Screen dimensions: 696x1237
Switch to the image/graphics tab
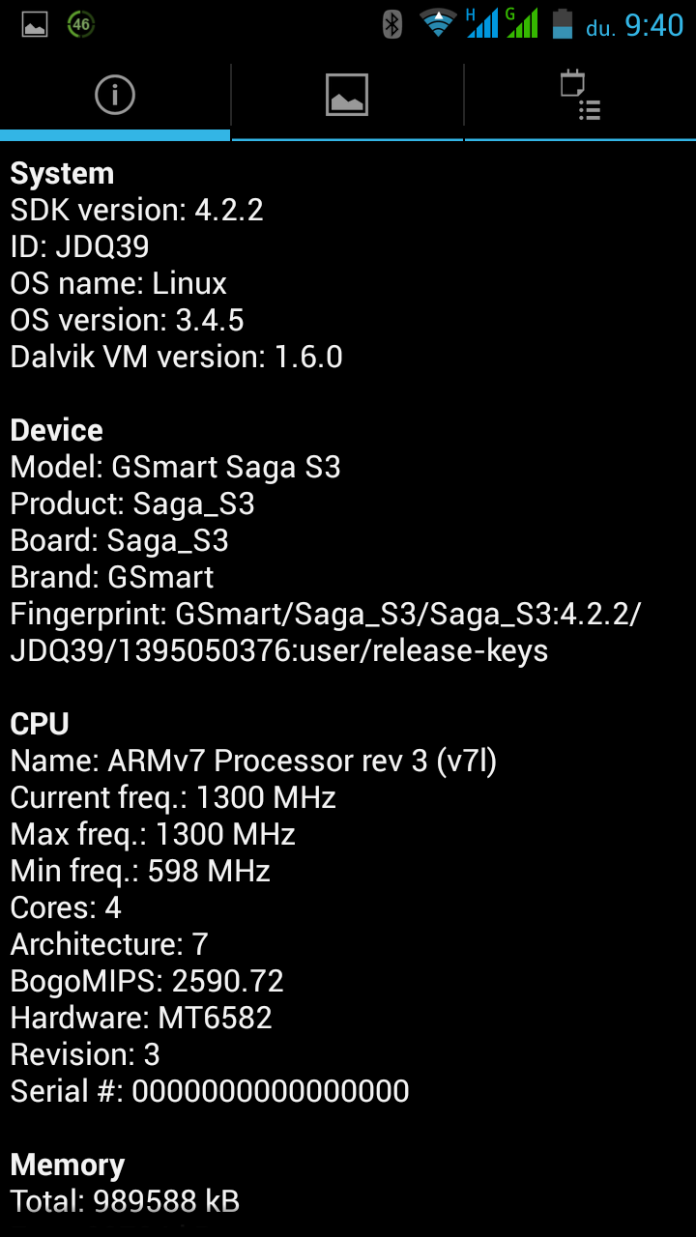tap(347, 96)
